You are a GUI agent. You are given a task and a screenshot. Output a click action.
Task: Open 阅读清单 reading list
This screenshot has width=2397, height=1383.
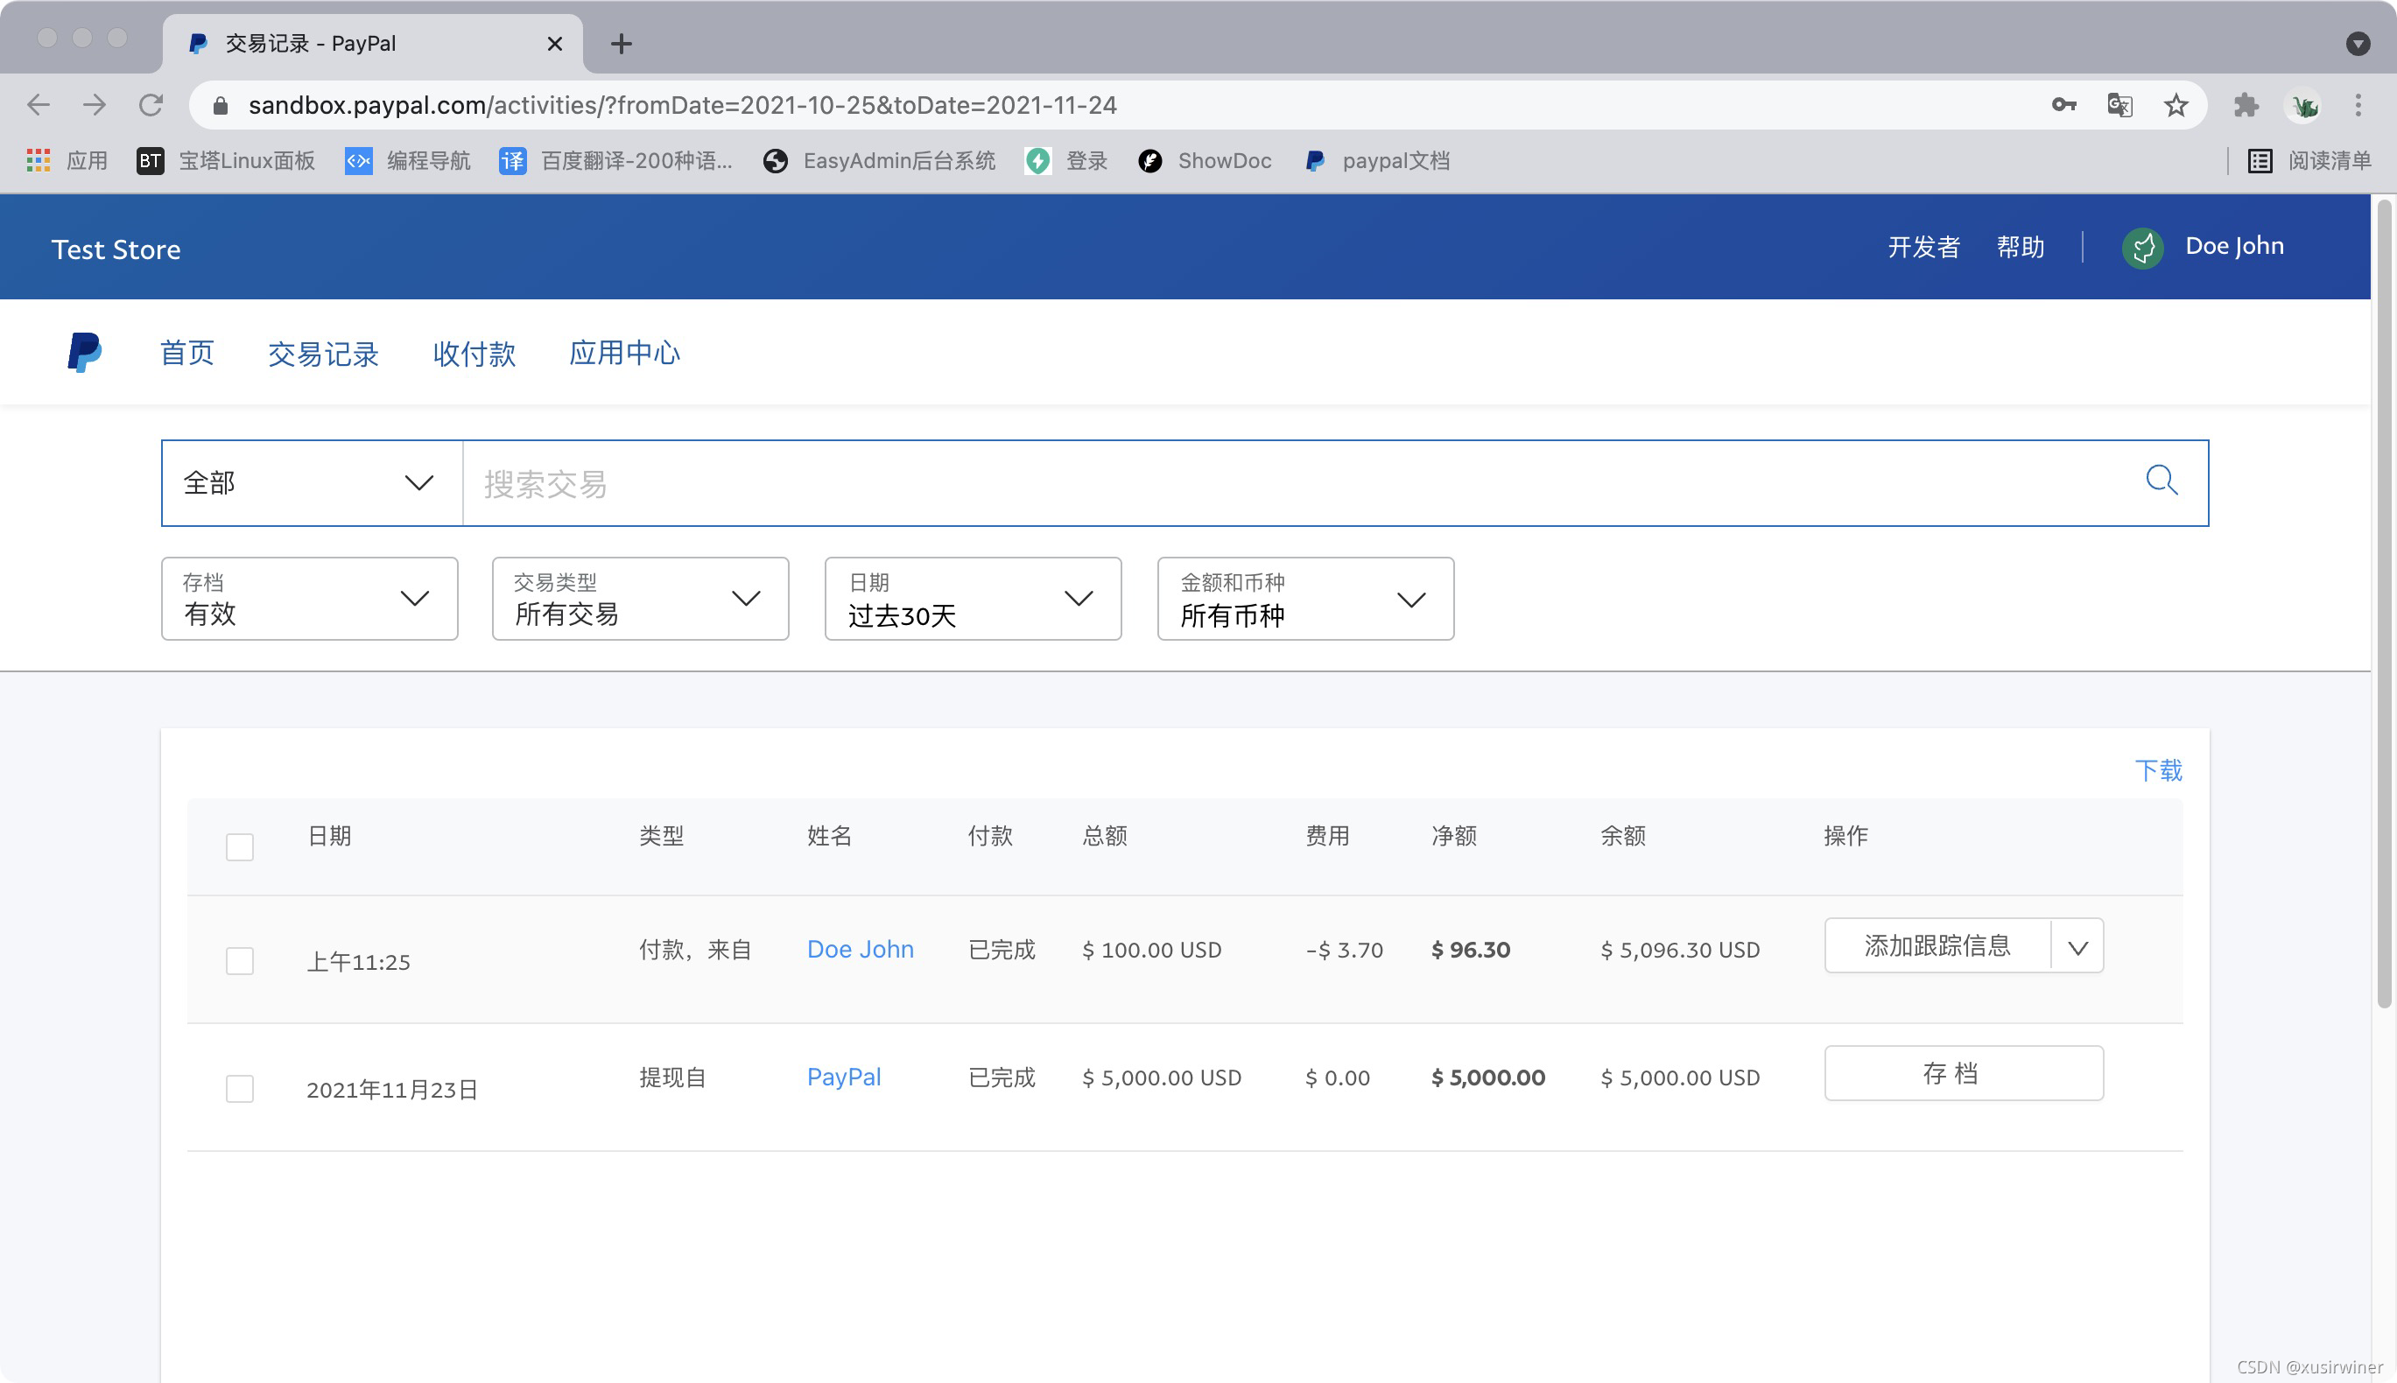coord(2309,160)
